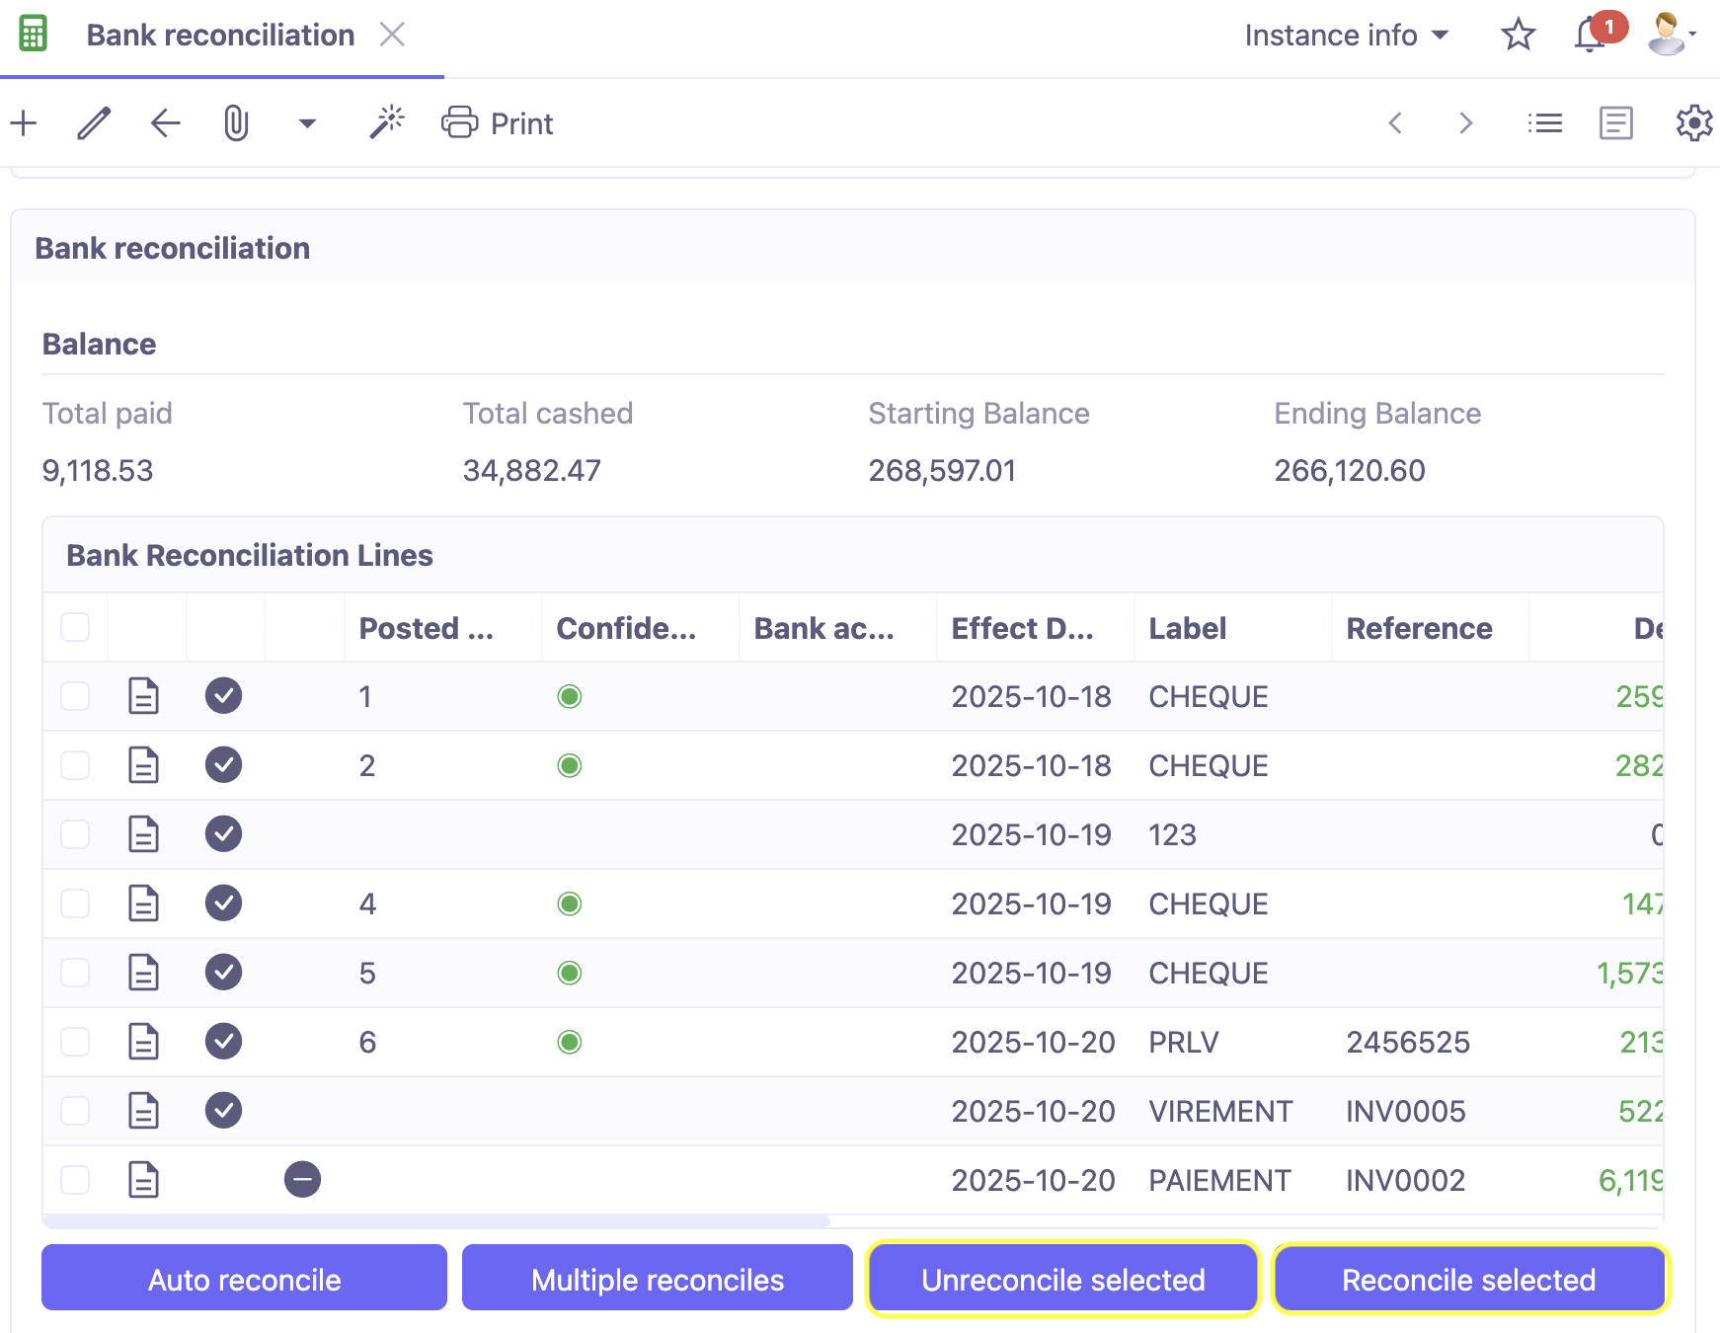Select the Bank reconciliation tab

tap(220, 35)
